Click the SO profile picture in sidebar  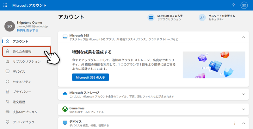pos(10,26)
